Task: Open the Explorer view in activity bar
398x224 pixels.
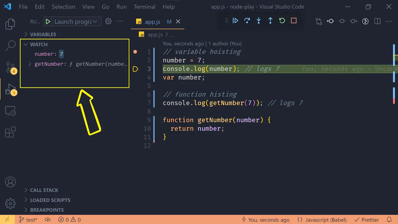Action: click(x=10, y=24)
